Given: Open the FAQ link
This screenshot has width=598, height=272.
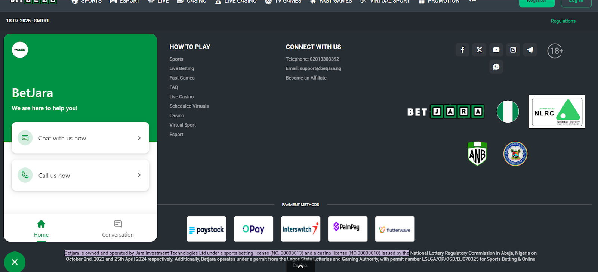Looking at the screenshot, I should [x=174, y=87].
